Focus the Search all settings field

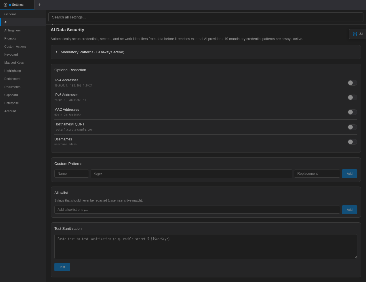pos(206,17)
